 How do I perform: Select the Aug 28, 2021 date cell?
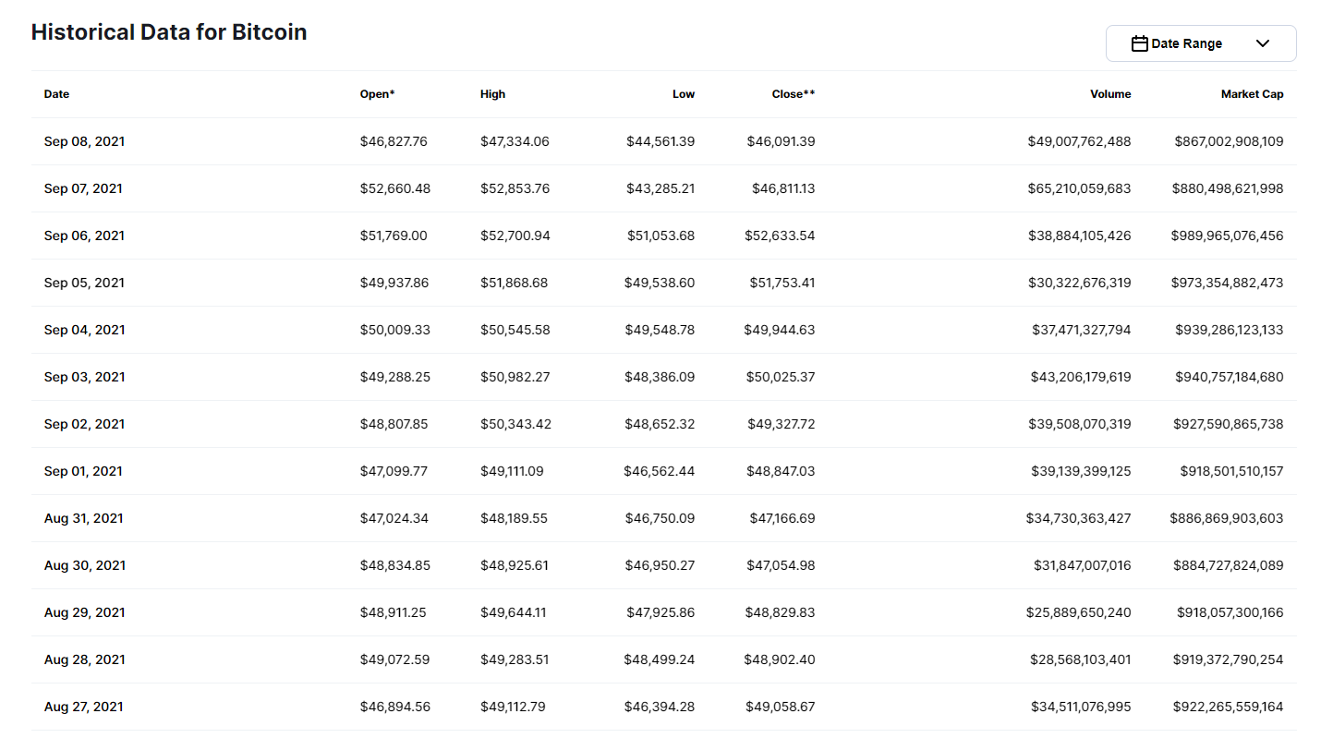coord(84,659)
